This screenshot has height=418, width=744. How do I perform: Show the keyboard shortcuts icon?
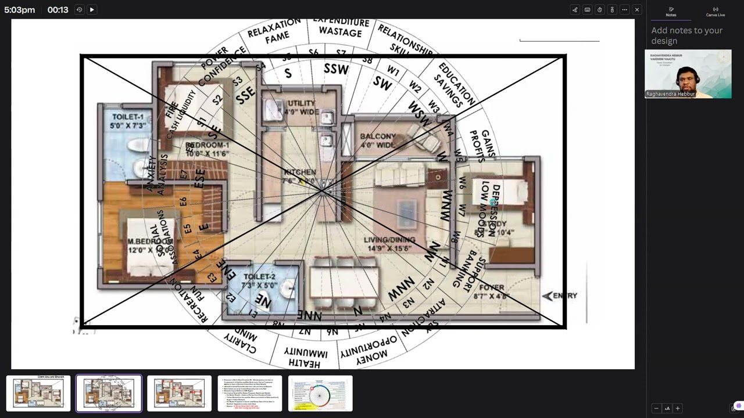[x=587, y=10]
